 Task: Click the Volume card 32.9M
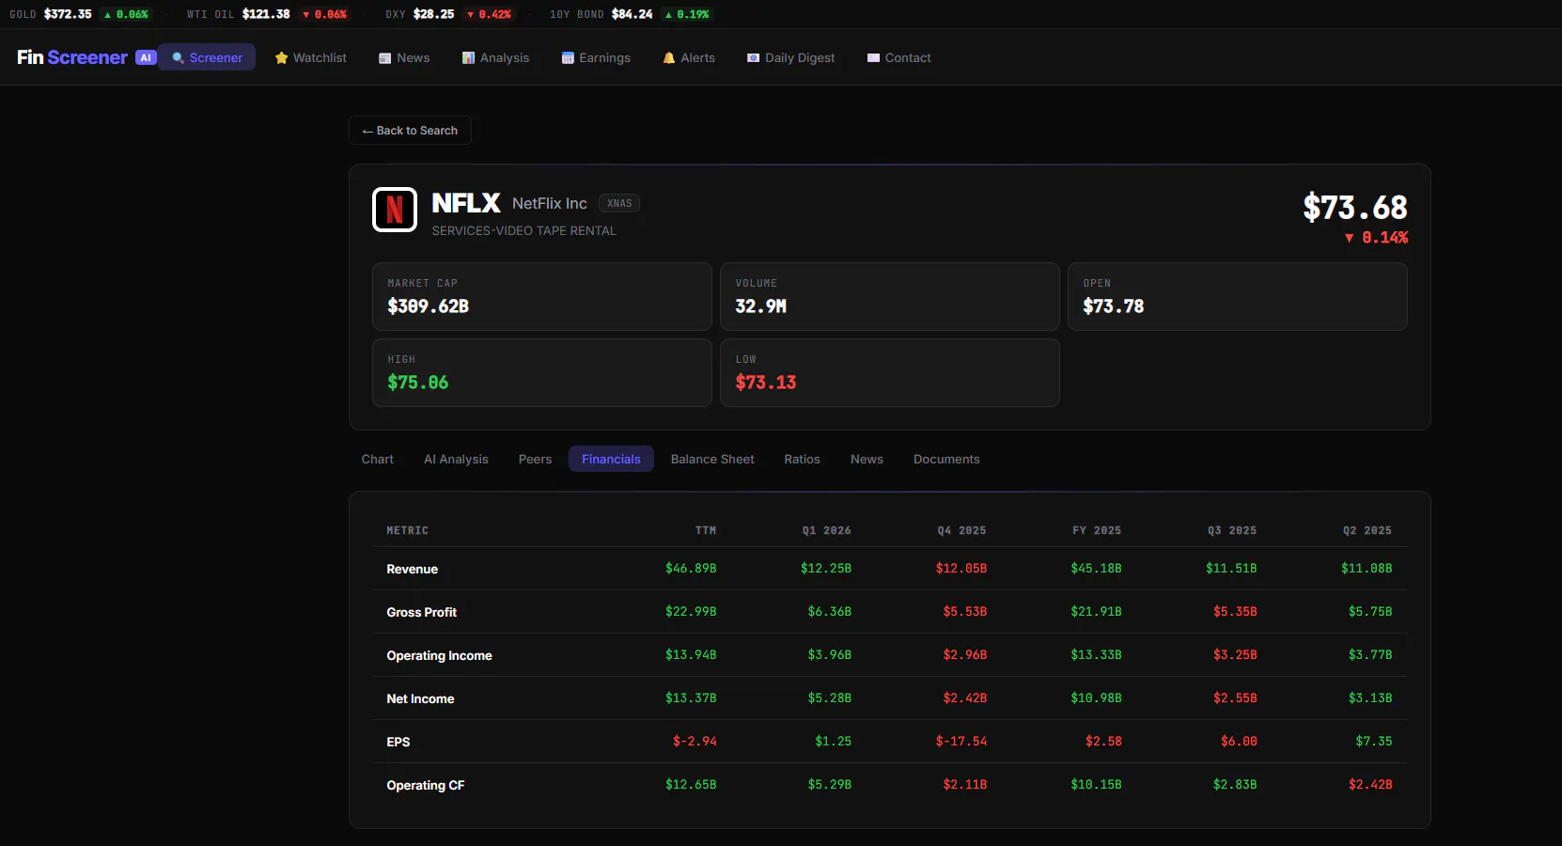click(890, 296)
